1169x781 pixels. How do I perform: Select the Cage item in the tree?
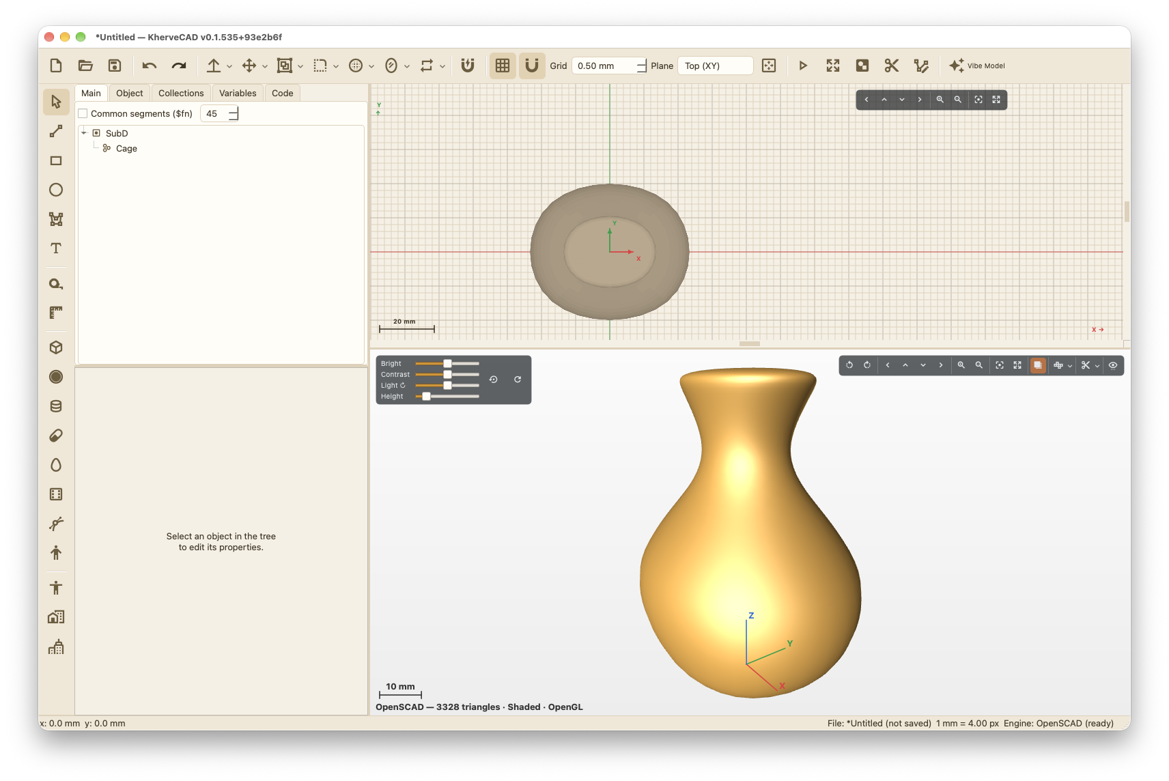point(126,148)
